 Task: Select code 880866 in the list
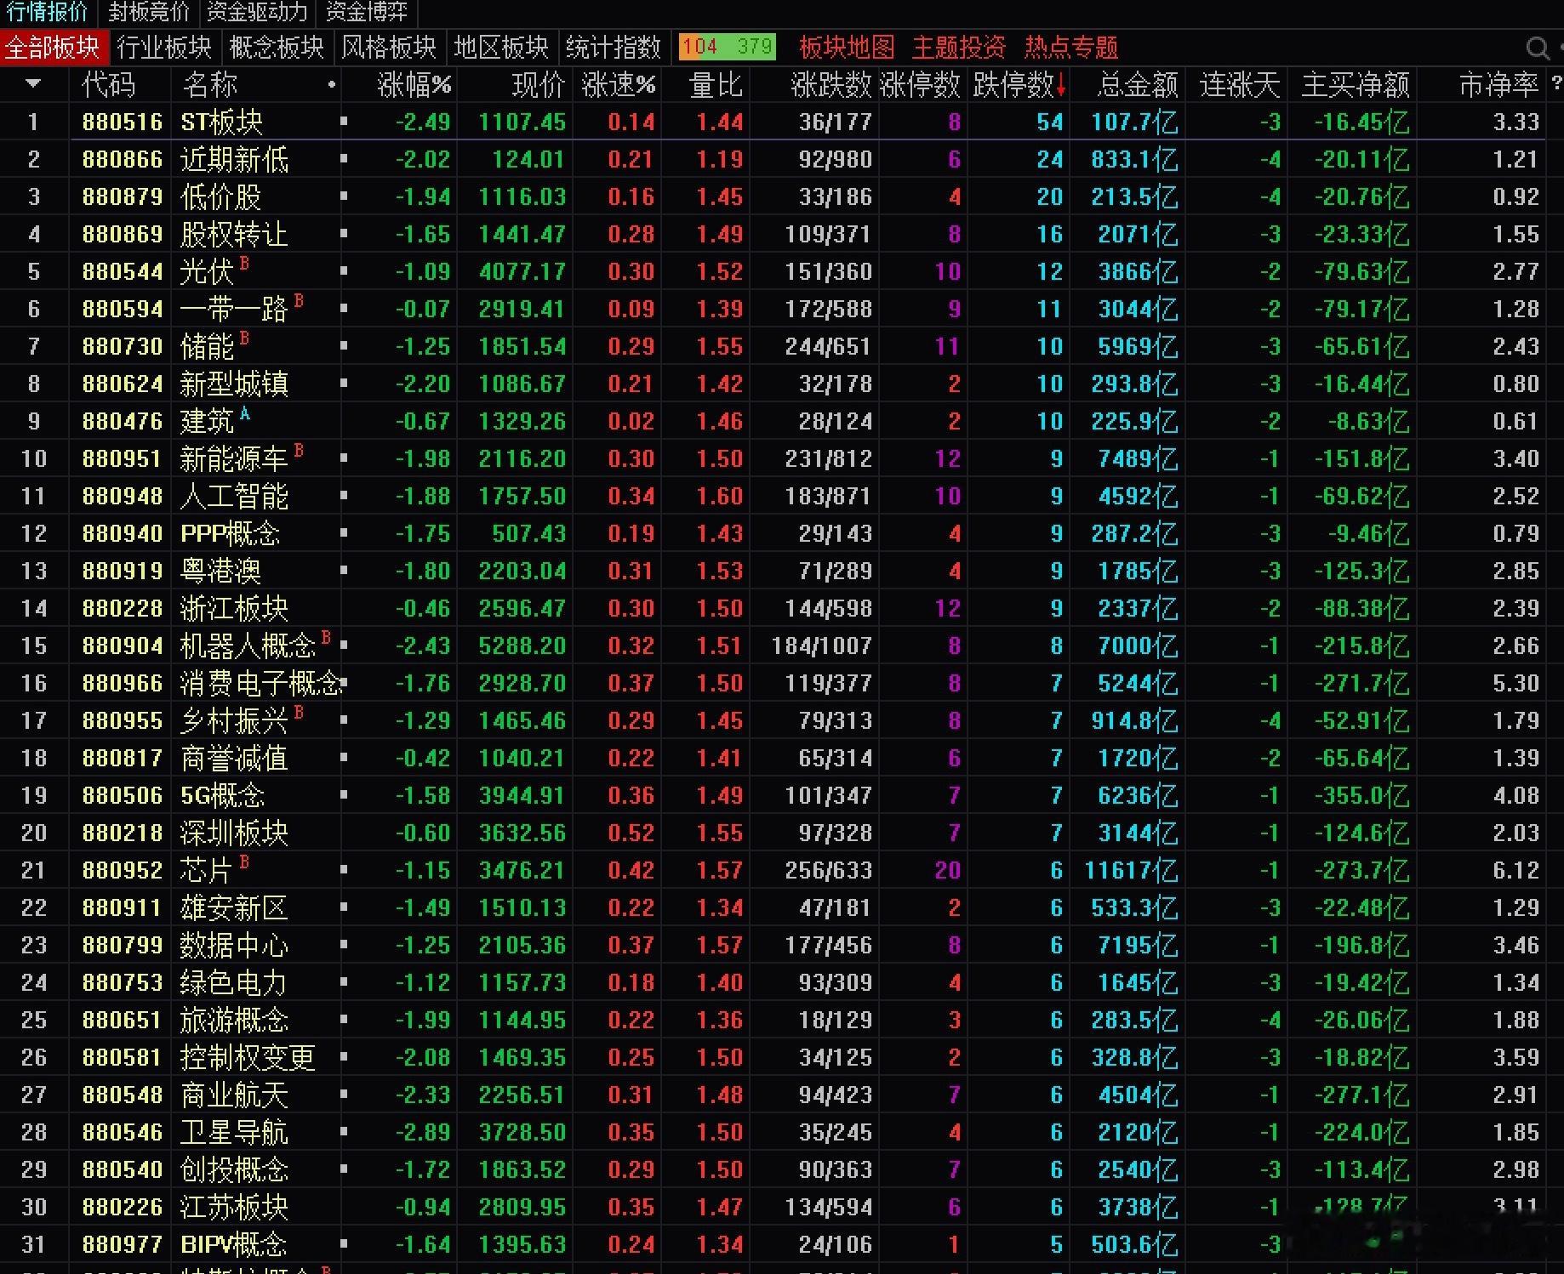pos(123,159)
